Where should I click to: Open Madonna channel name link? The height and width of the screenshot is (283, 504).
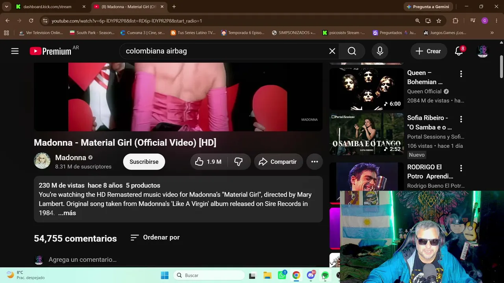point(70,158)
